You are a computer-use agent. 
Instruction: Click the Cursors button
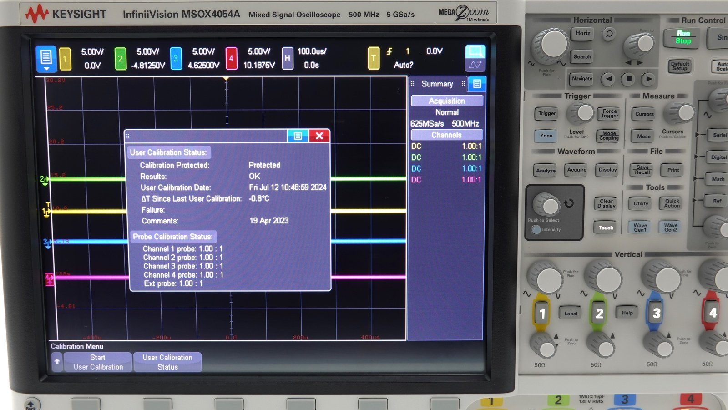pyautogui.click(x=644, y=114)
